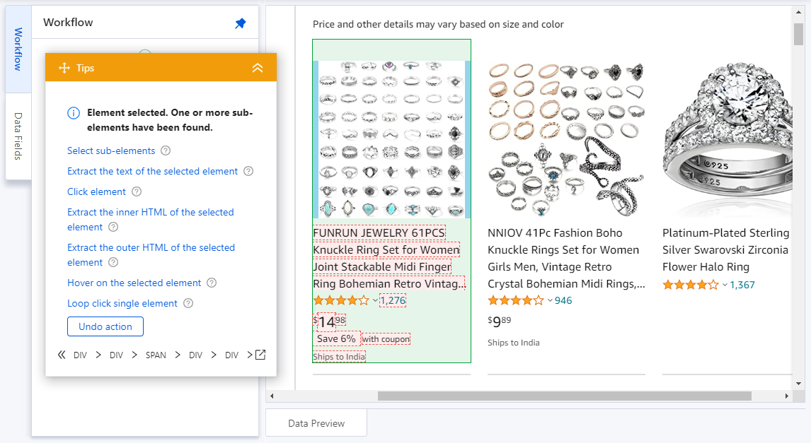Expand rating dropdown beside 1,367 reviews
The height and width of the screenshot is (443, 811).
(x=725, y=285)
